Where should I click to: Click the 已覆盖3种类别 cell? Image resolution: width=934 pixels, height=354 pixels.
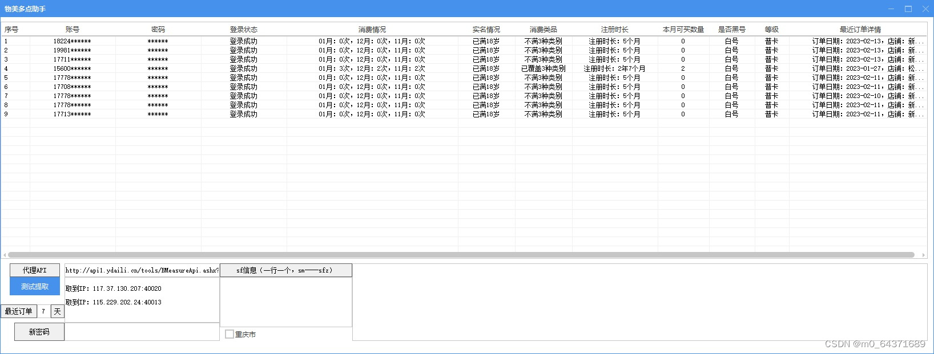coord(544,68)
